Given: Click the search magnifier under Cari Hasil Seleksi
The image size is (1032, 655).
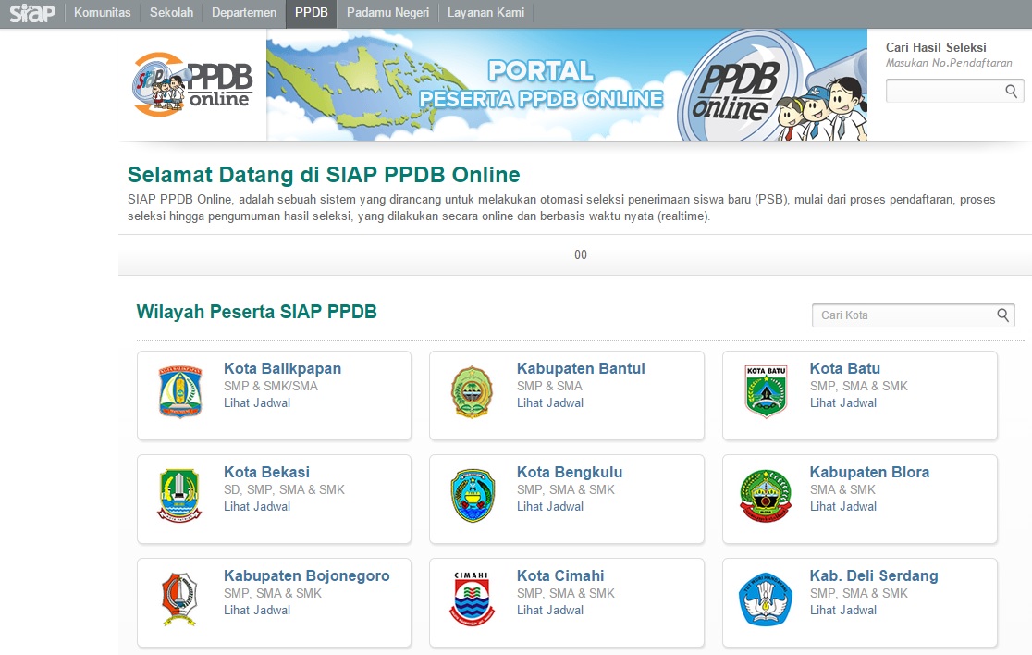Looking at the screenshot, I should [x=1012, y=91].
